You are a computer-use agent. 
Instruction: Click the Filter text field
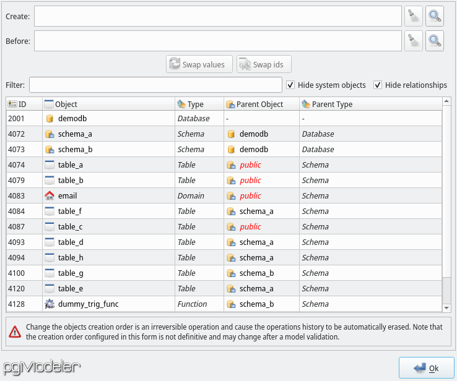point(155,85)
